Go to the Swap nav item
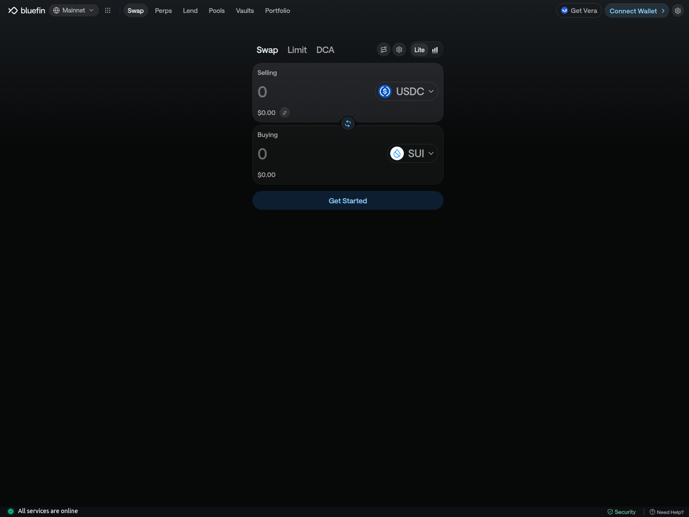 tap(136, 10)
